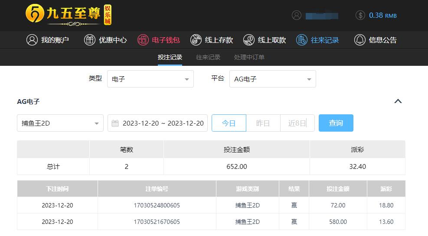Click the 总计 row label
428x236 pixels.
[53, 167]
